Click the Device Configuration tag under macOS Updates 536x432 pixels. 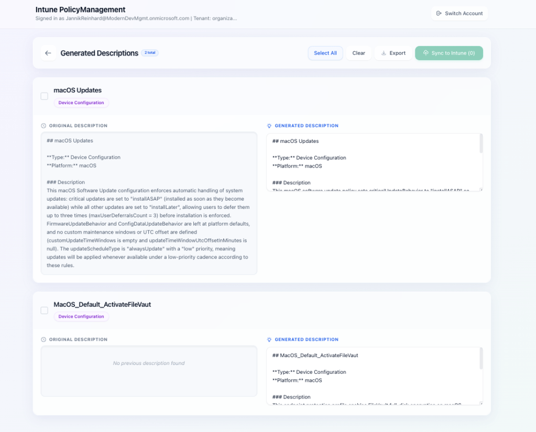tap(81, 103)
